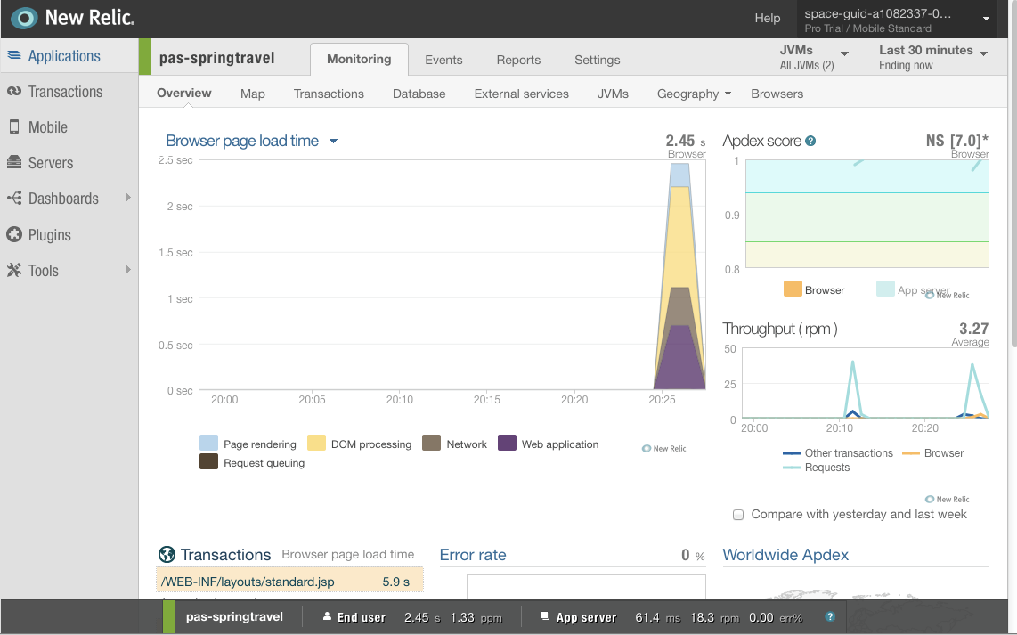This screenshot has height=635, width=1017.
Task: Open the Plugins plus icon
Action: pos(14,235)
